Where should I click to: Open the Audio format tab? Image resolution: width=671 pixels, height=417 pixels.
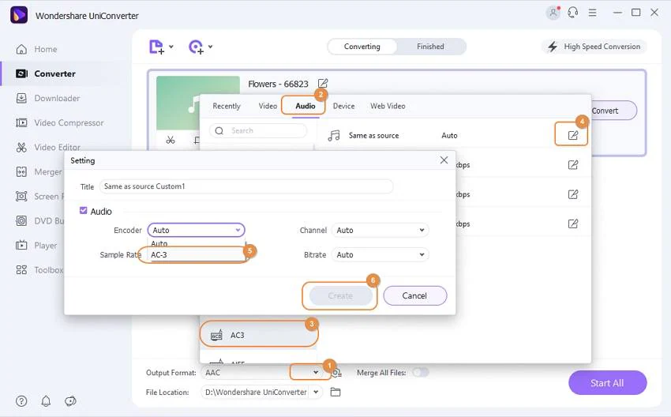coord(306,106)
